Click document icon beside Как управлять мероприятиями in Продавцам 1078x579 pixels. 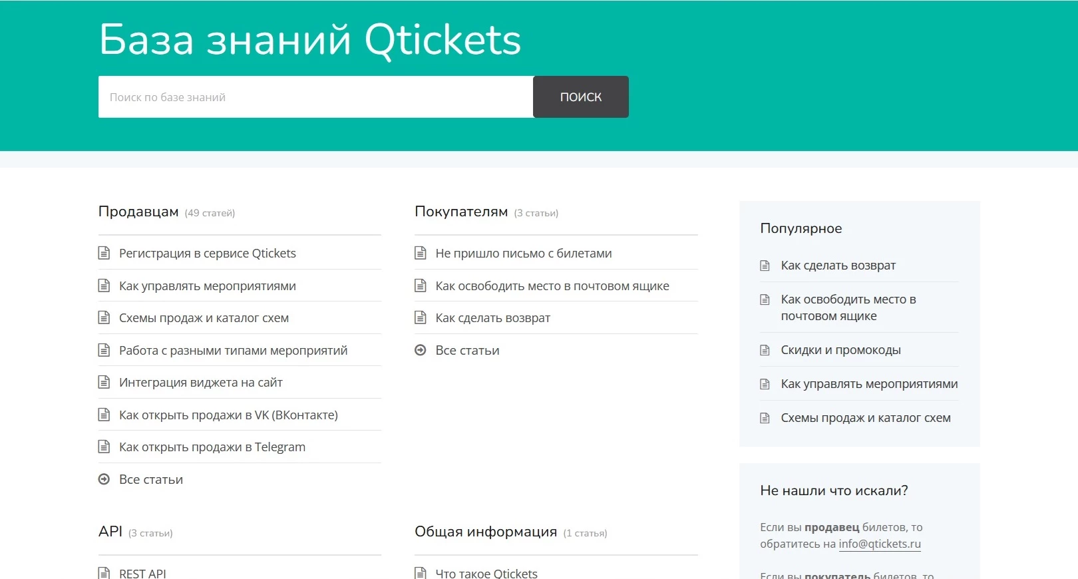coord(104,286)
